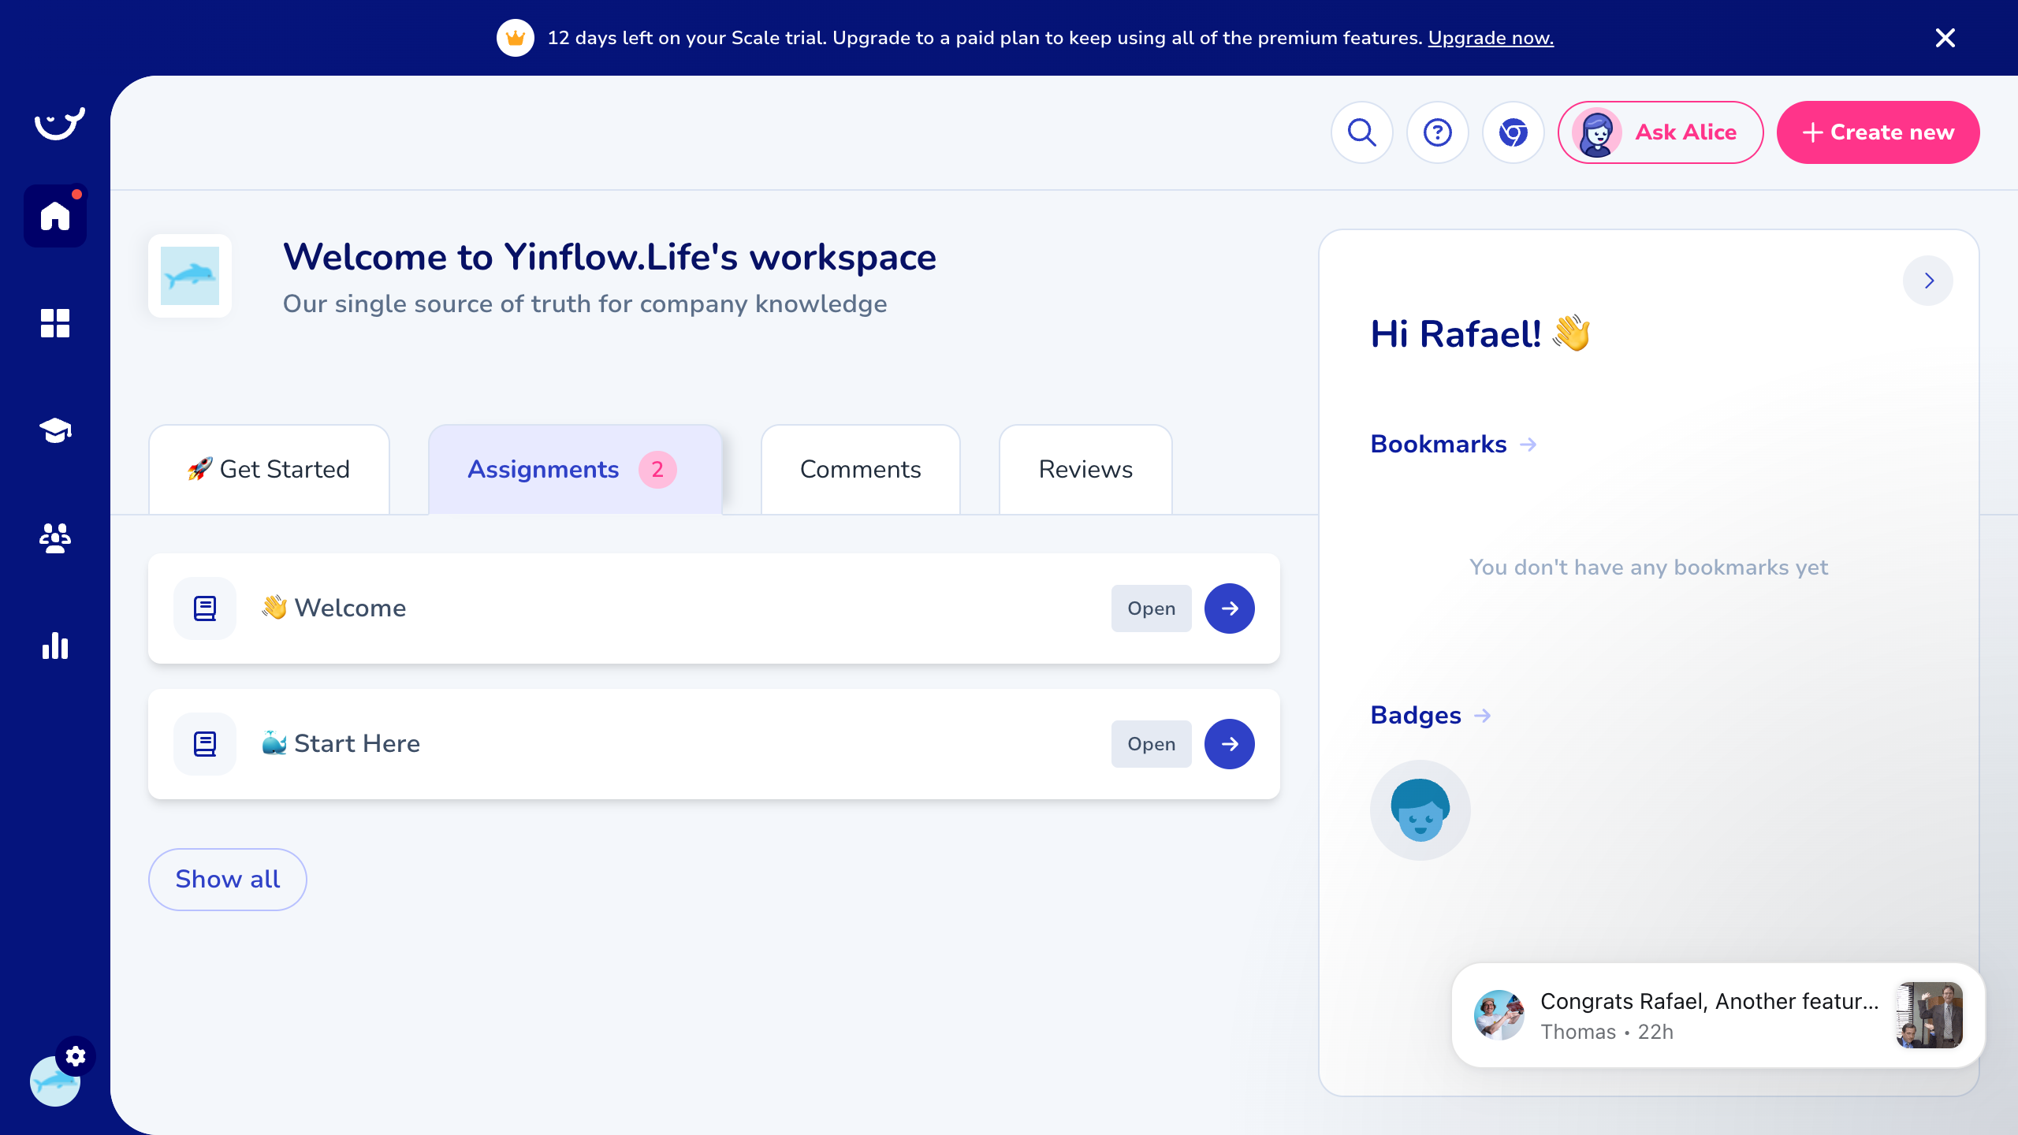Open the search magnifier icon
Screen dimensions: 2018x1135
(1361, 132)
